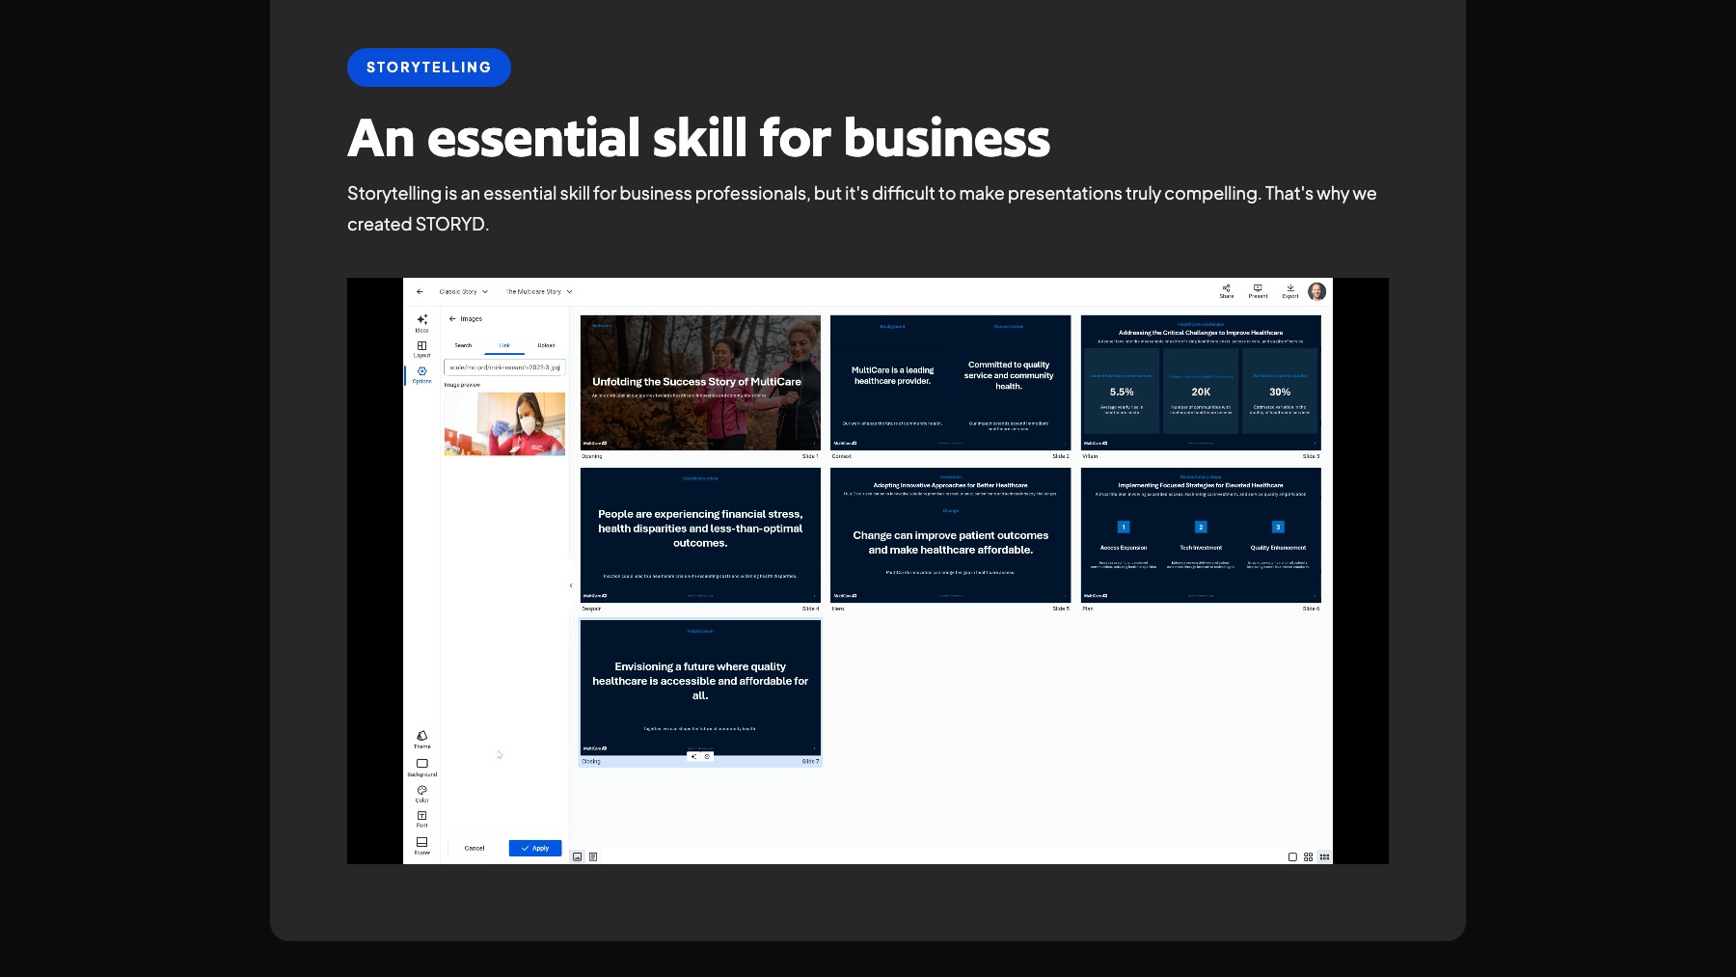The height and width of the screenshot is (977, 1736).
Task: Switch to four-tile grid view
Action: click(x=1308, y=856)
